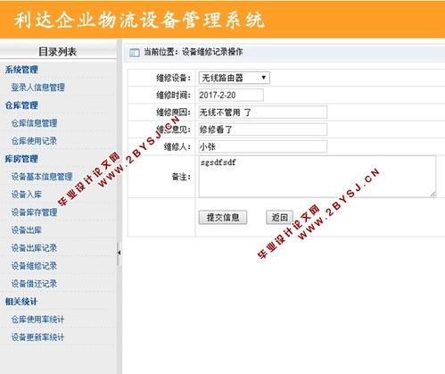Grab the 备注 textarea resize handle
445x374 pixels.
click(x=433, y=194)
